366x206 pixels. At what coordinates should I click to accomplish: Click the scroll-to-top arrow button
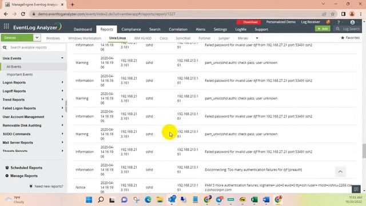[x=340, y=172]
